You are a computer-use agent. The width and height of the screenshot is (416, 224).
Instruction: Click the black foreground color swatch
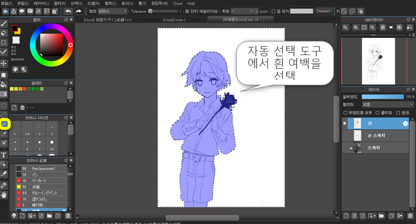pos(14,28)
